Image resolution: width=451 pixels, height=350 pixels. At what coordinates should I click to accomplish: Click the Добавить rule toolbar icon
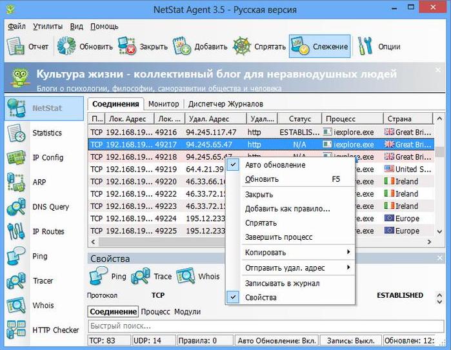tap(181, 46)
